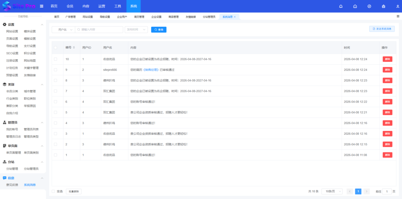Screen dimensions: 402x199
Task: Click the briefcase icon in top bar
Action: [x=384, y=6]
